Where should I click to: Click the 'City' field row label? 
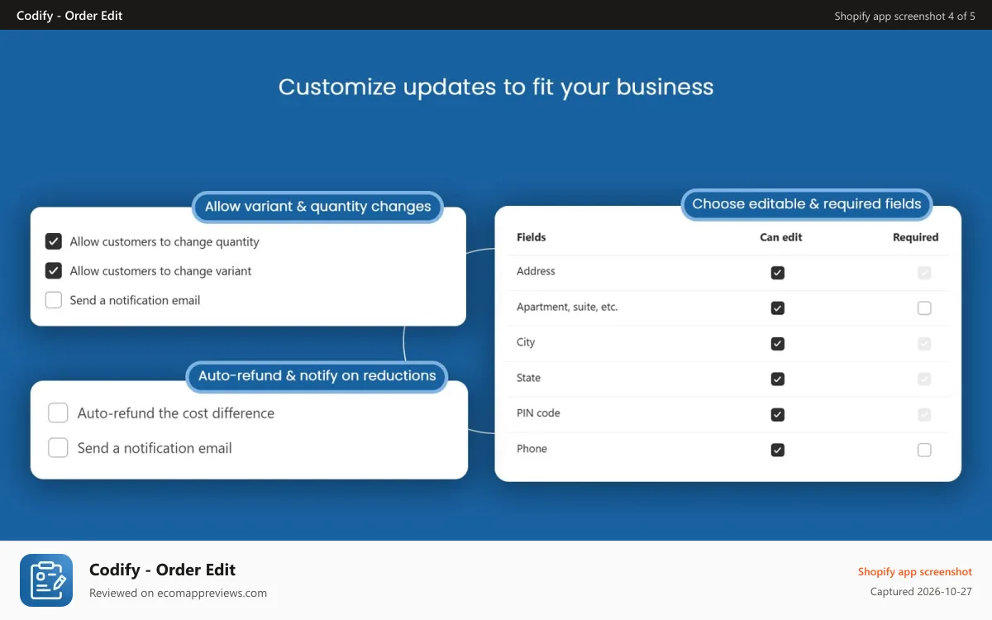click(526, 342)
